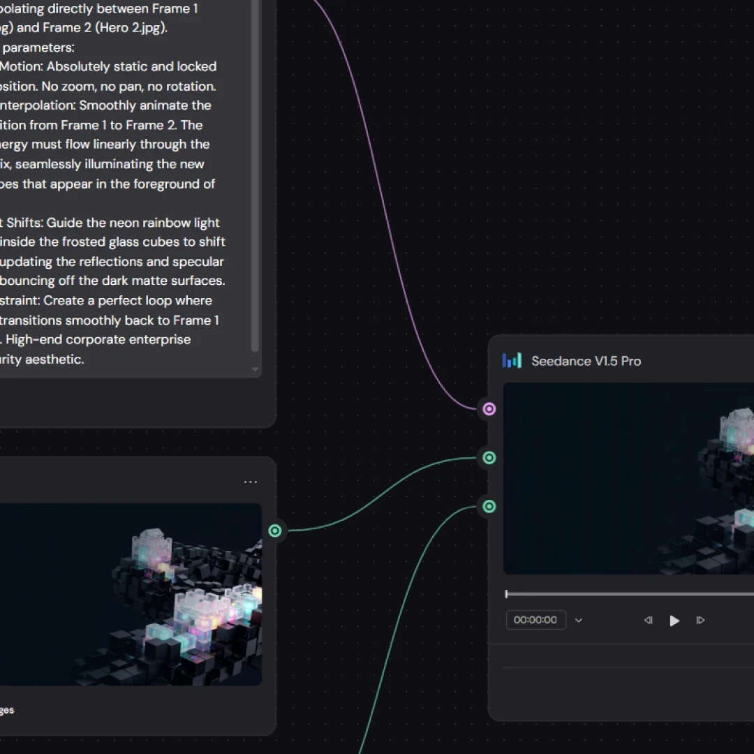
Task: Click the prompt line 'High-end corporate enterprise'
Action: tap(98, 339)
